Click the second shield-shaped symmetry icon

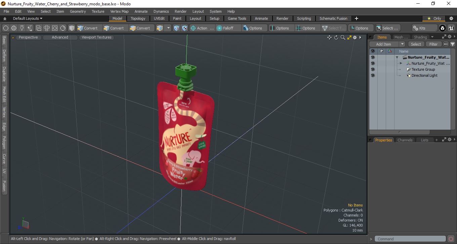coord(185,28)
